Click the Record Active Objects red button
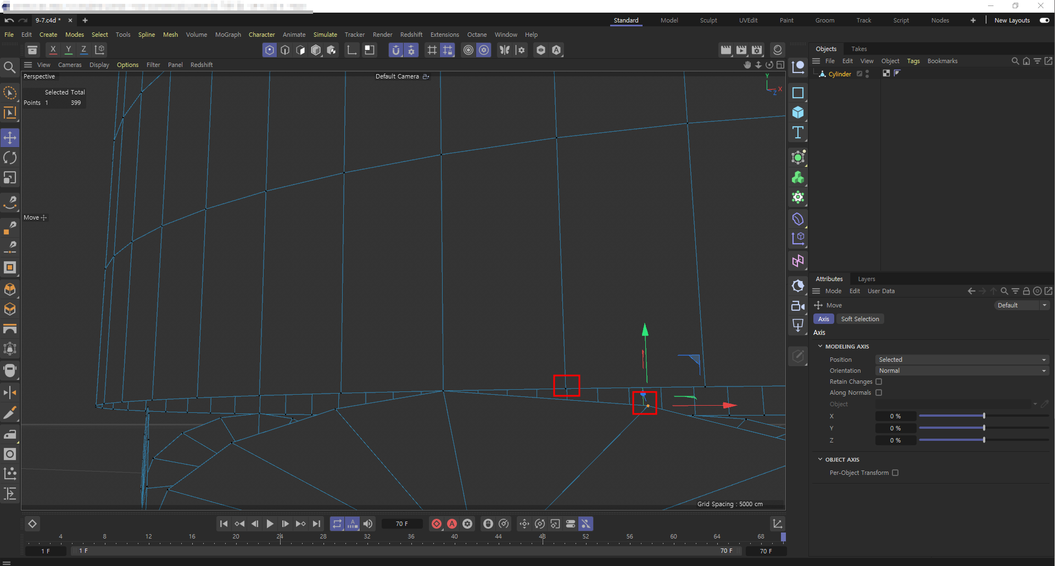Screen dimensions: 1055x566 point(437,524)
